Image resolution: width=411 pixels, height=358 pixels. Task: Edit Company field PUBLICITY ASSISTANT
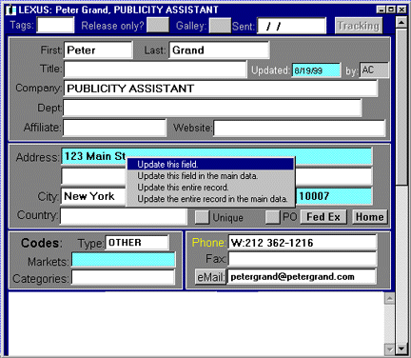coord(221,89)
